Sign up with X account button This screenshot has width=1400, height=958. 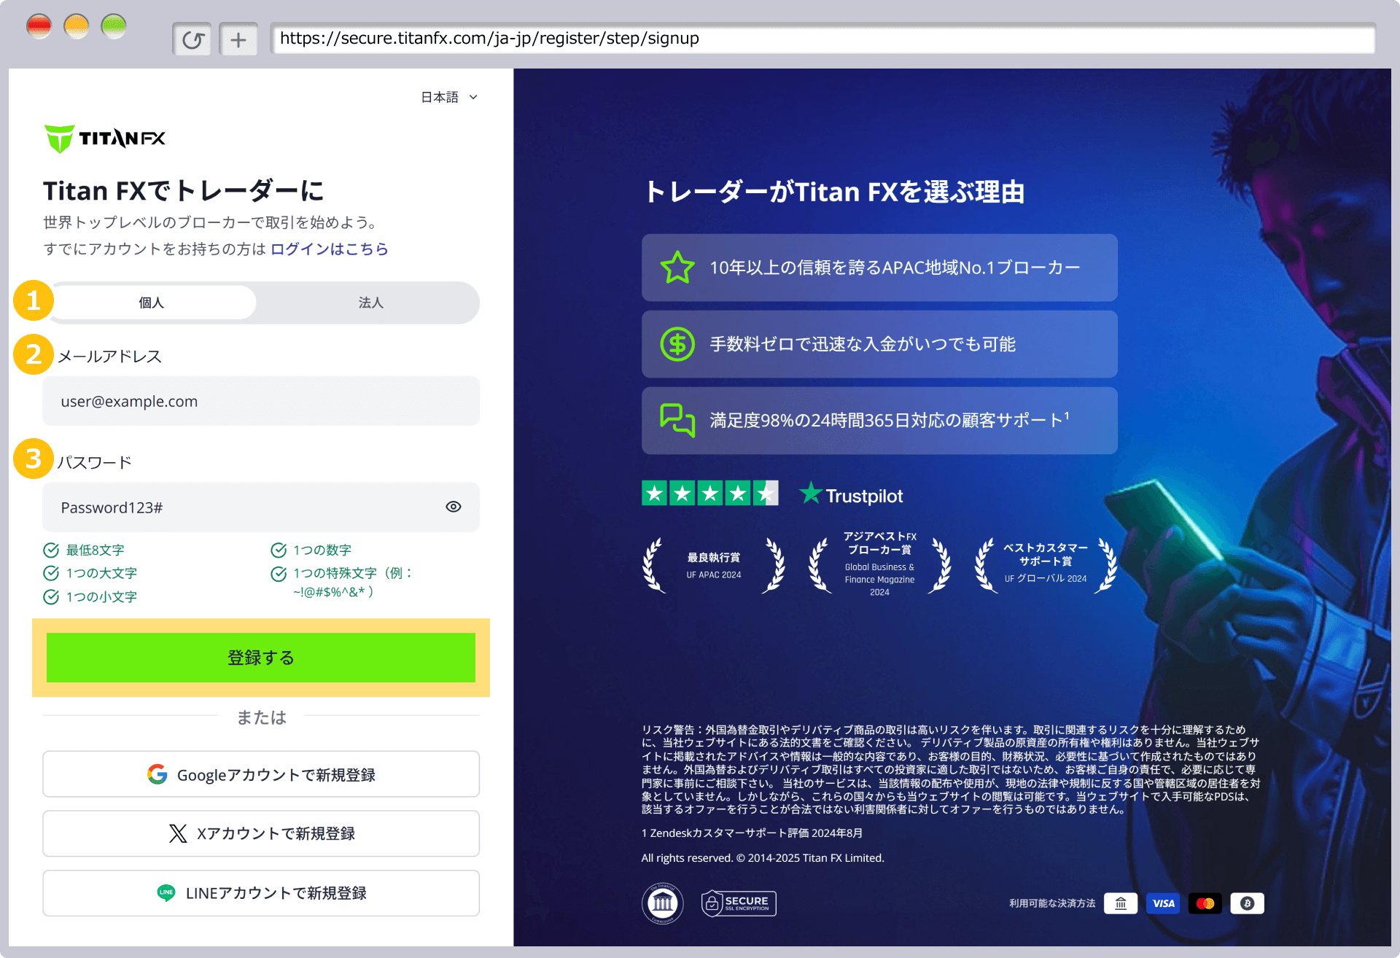click(x=261, y=833)
